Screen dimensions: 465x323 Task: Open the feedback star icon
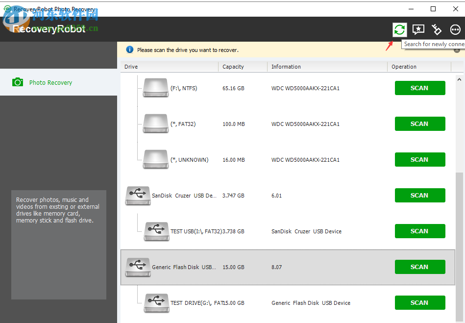coord(418,30)
